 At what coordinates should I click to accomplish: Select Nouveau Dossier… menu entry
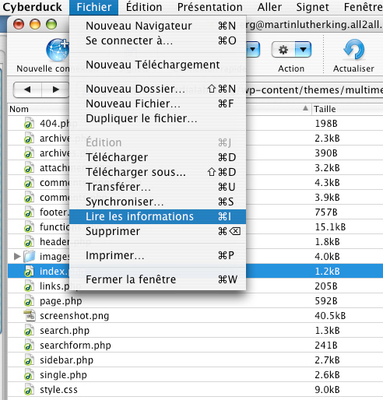(x=157, y=89)
